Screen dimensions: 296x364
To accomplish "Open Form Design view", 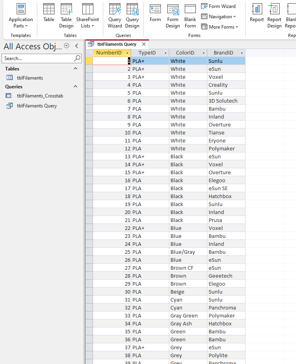I will pos(173,16).
